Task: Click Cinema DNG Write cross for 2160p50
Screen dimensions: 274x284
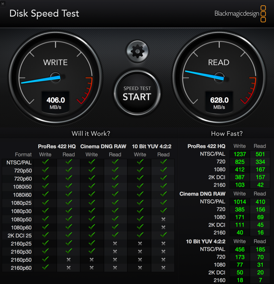Action: 92,260
